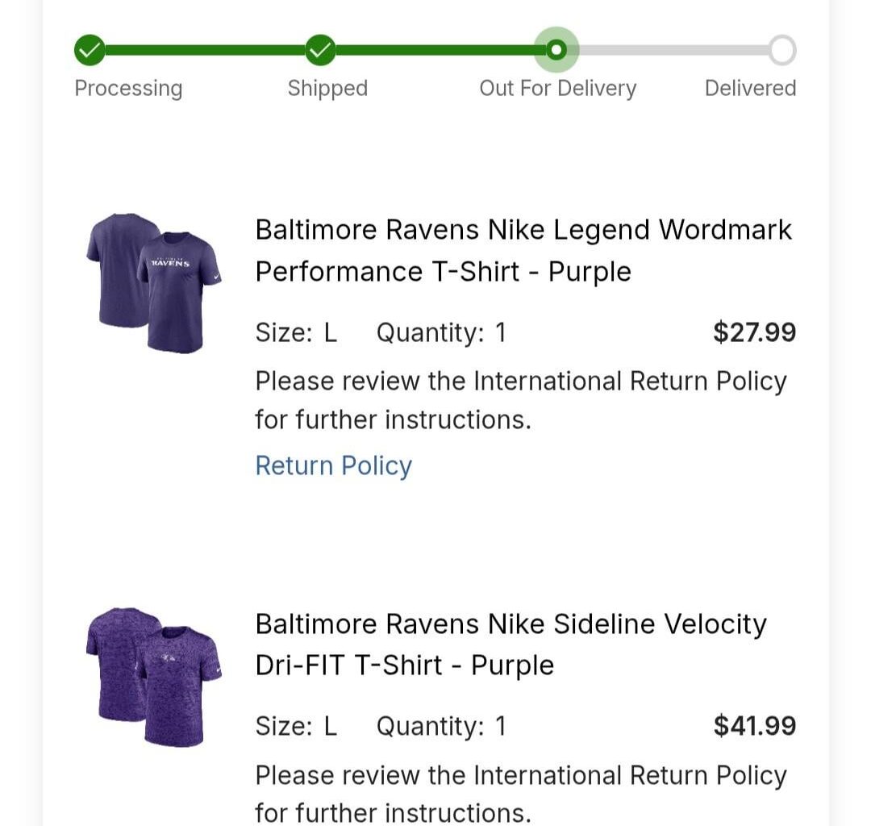Open the Sideline Velocity Dri-FIT T-Shirt title
Screen dimensions: 871x826
(511, 644)
